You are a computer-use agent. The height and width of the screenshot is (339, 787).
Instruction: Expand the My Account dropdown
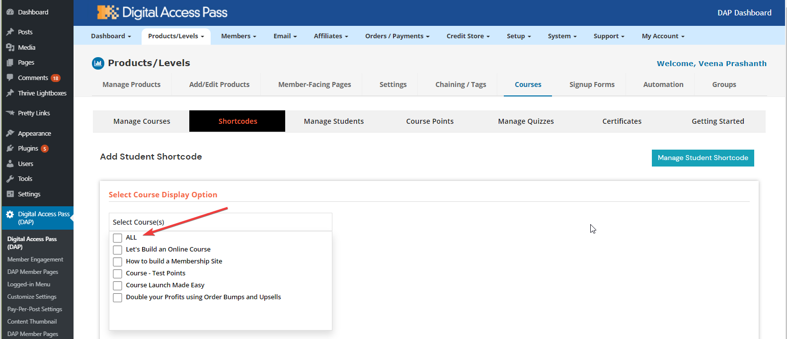click(663, 36)
